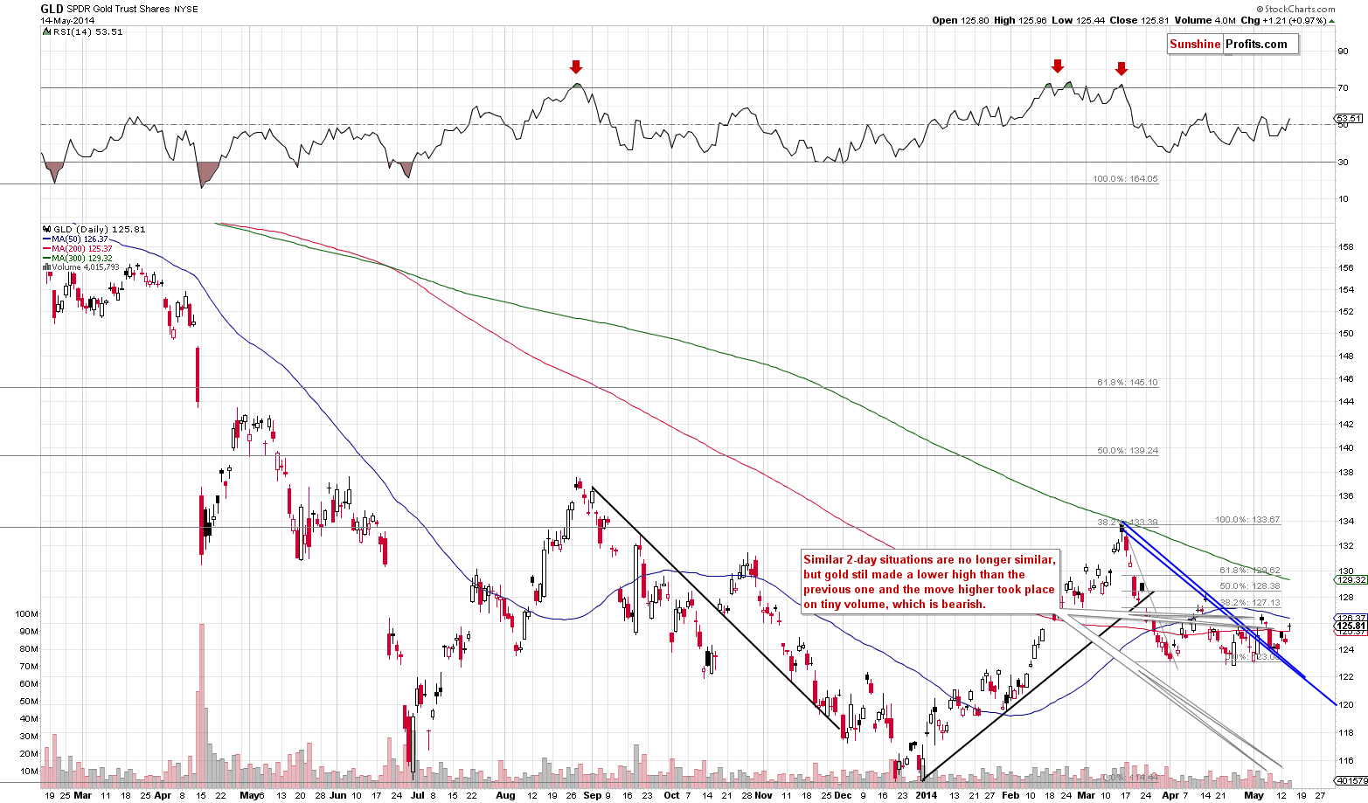Click the 129.32 price tag on right axis
Image resolution: width=1368 pixels, height=803 pixels.
[1351, 579]
